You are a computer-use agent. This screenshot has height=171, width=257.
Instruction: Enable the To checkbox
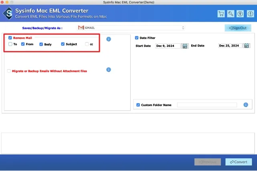tap(10, 44)
